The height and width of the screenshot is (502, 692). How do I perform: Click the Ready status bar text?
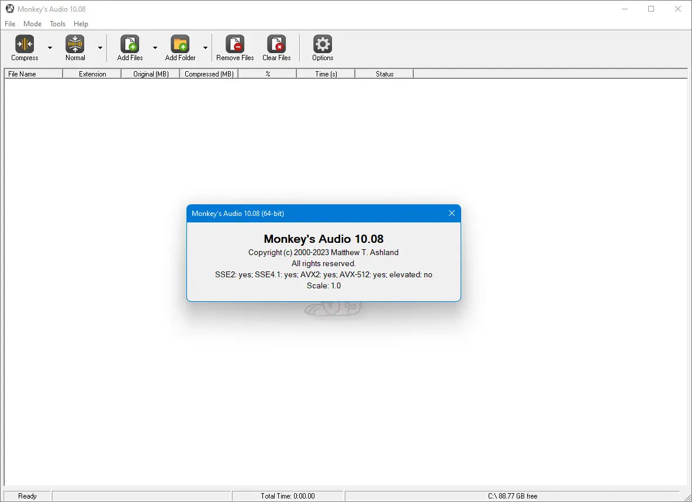pyautogui.click(x=27, y=496)
